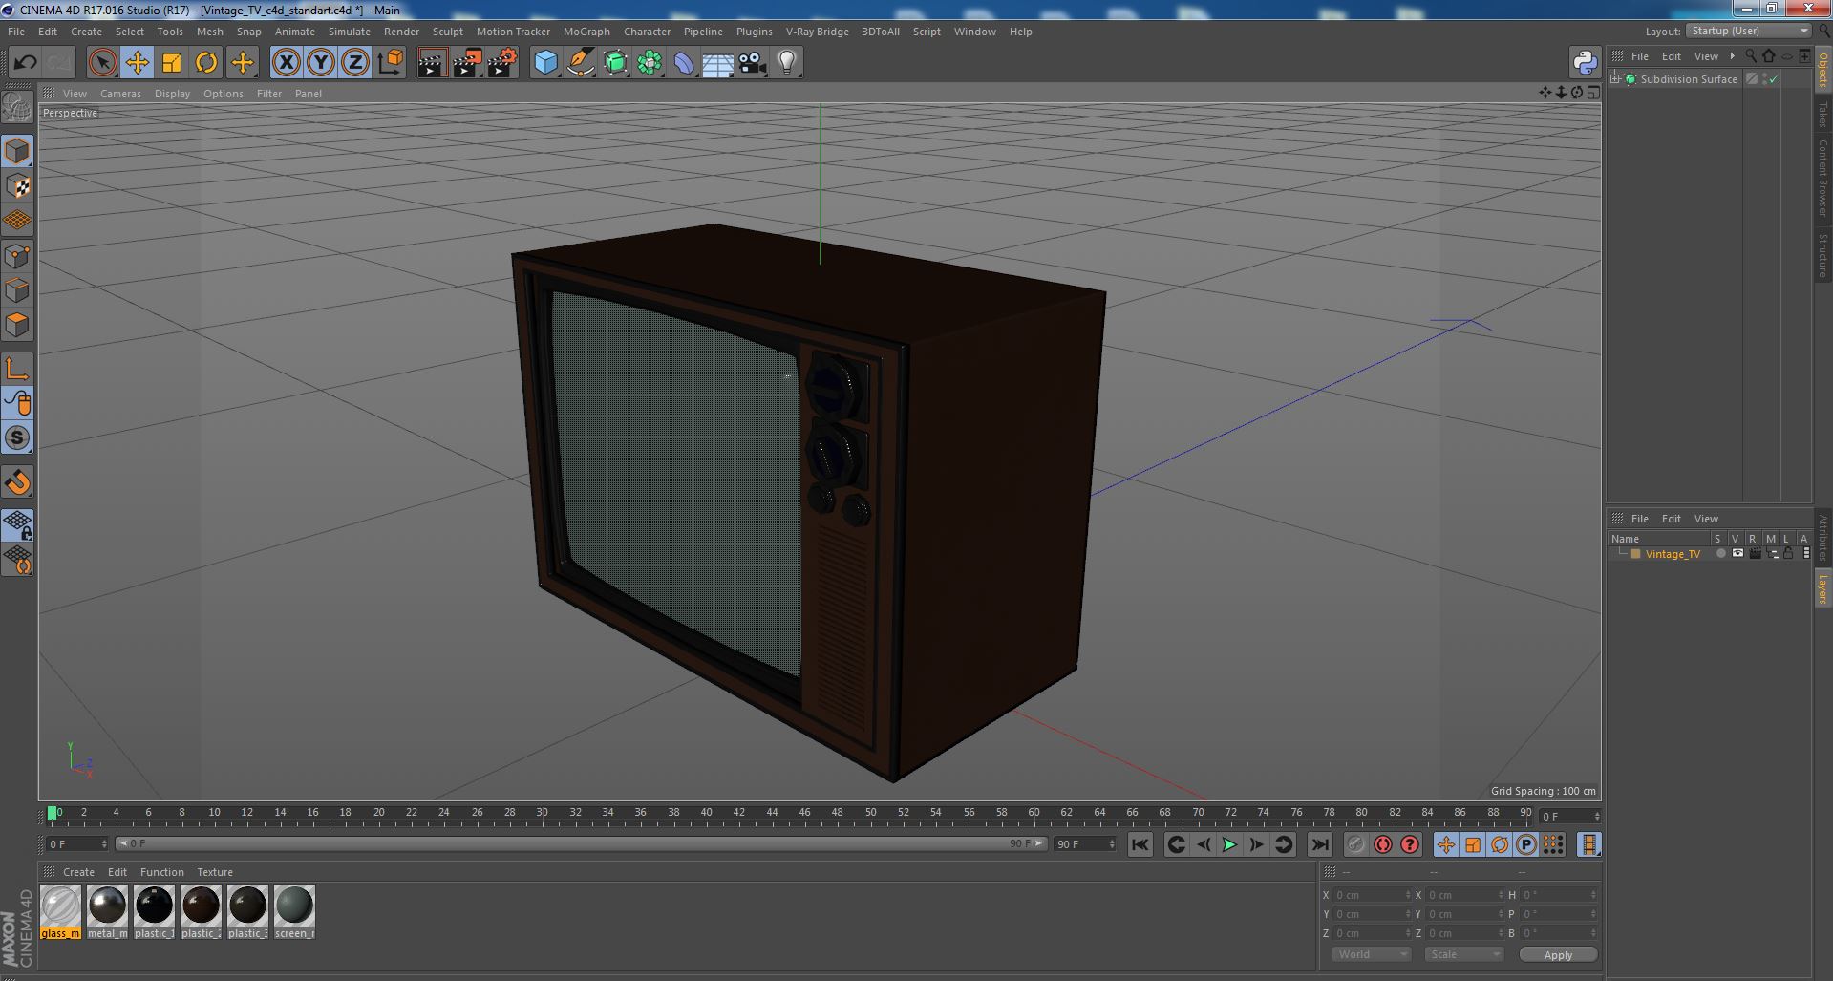
Task: Open the Spline pen tool
Action: (581, 63)
